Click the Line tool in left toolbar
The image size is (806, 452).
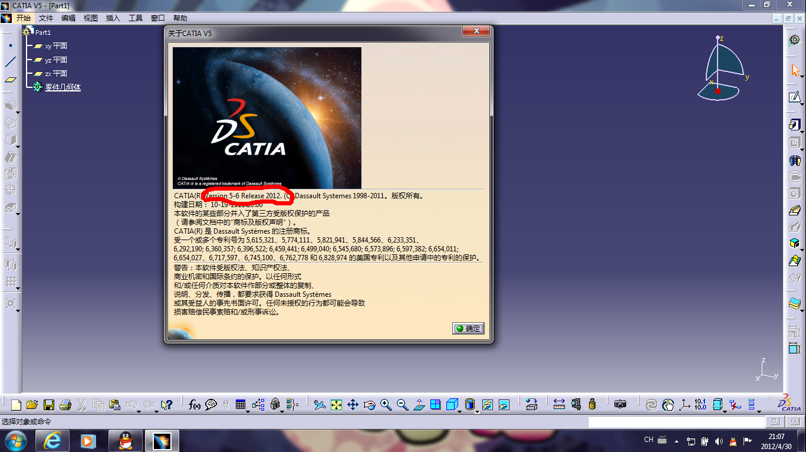click(x=11, y=62)
